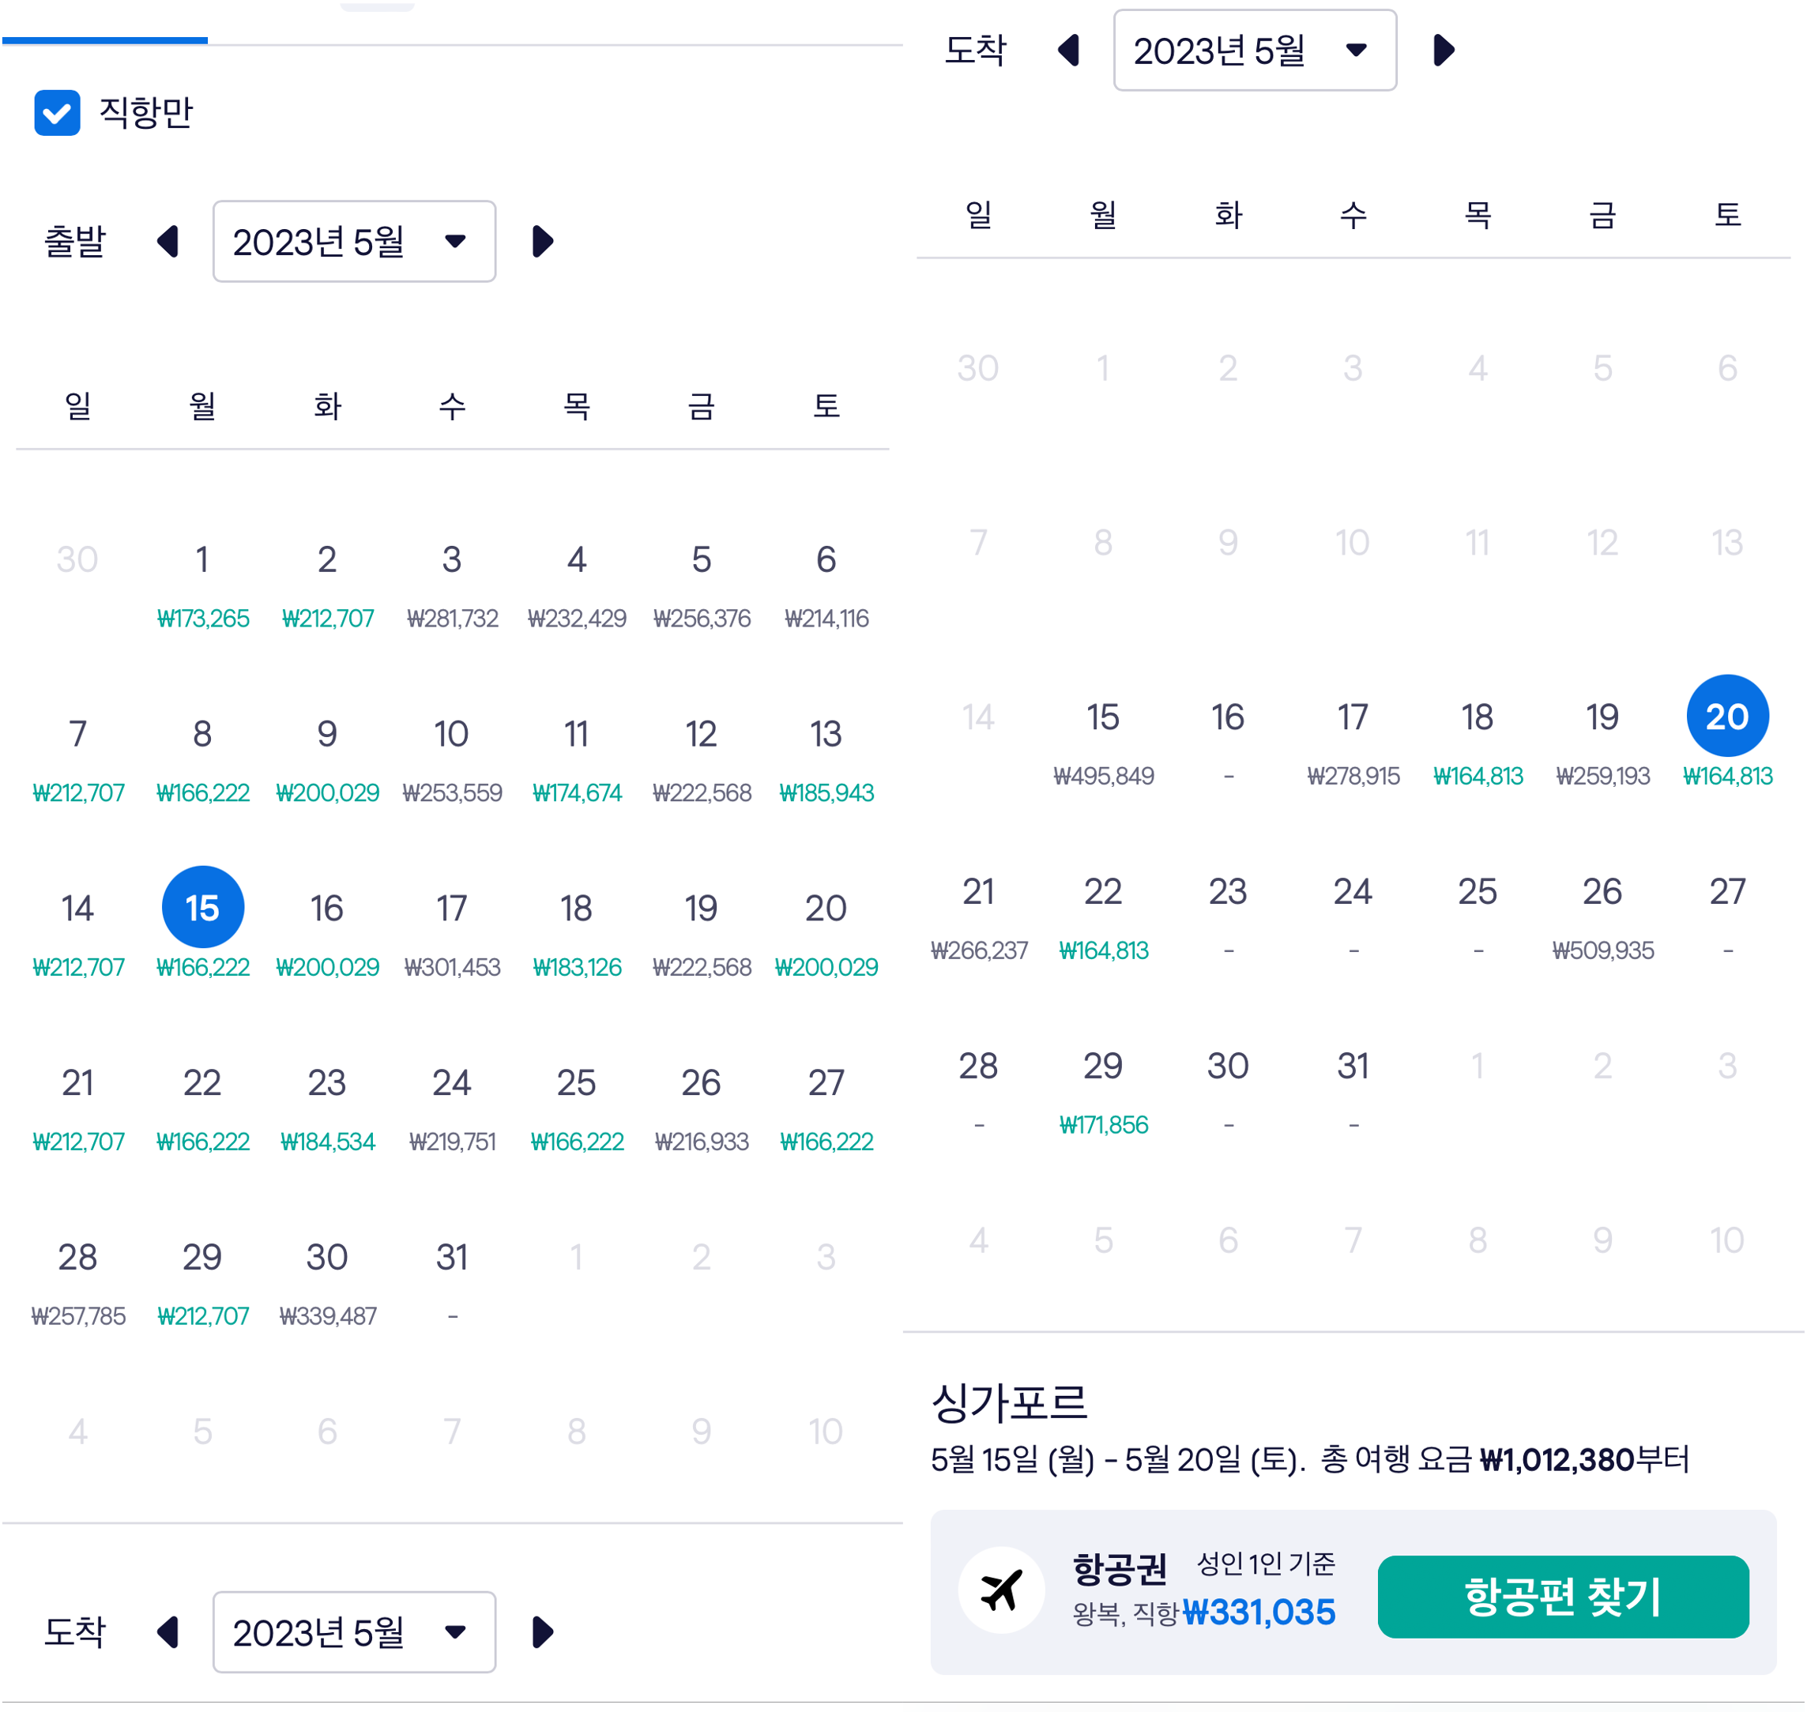Click next month arrow in top 도착 calendar
This screenshot has height=1712, width=1807.
coord(1443,52)
